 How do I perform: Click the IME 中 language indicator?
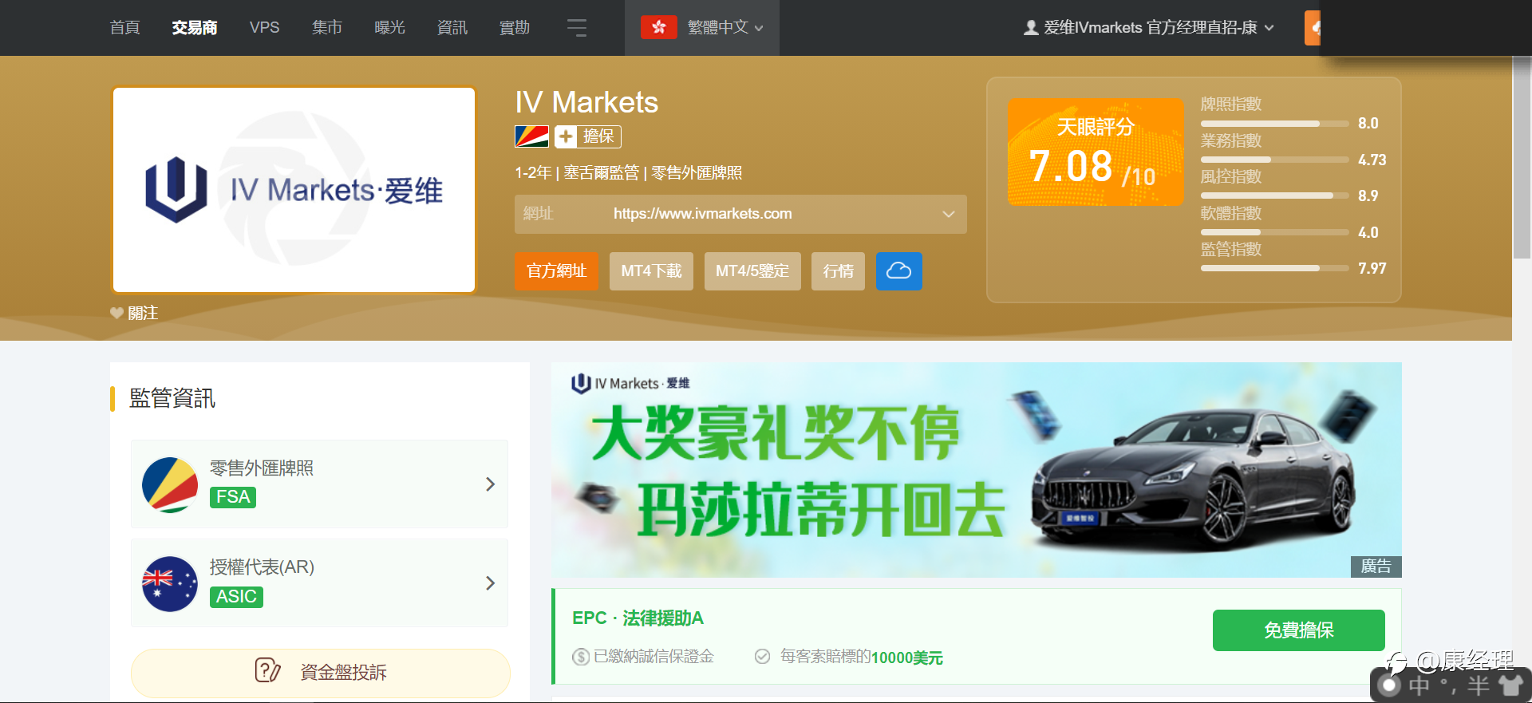(x=1419, y=686)
